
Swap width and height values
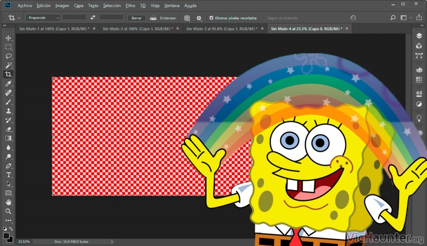(x=93, y=18)
